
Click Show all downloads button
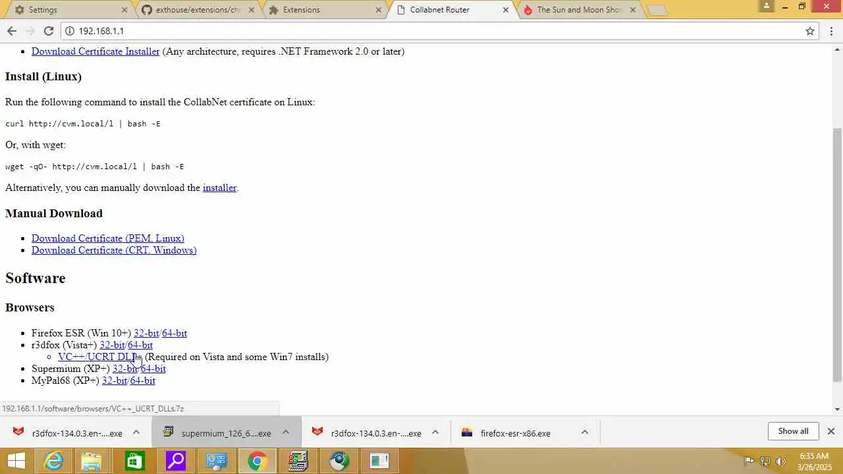[793, 431]
